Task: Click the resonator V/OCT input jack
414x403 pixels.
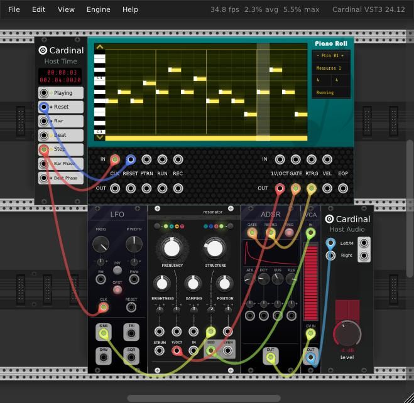Action: 177,351
